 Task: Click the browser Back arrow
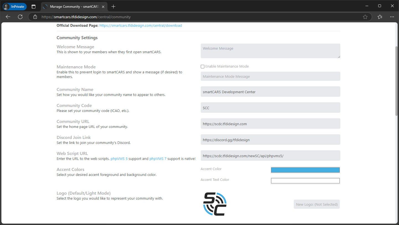point(8,17)
